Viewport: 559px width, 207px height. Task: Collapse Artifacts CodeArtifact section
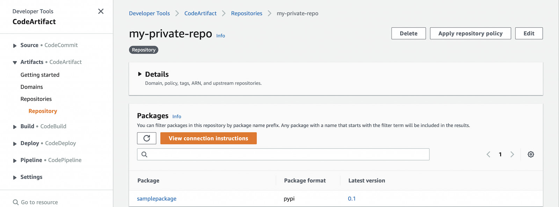point(15,62)
